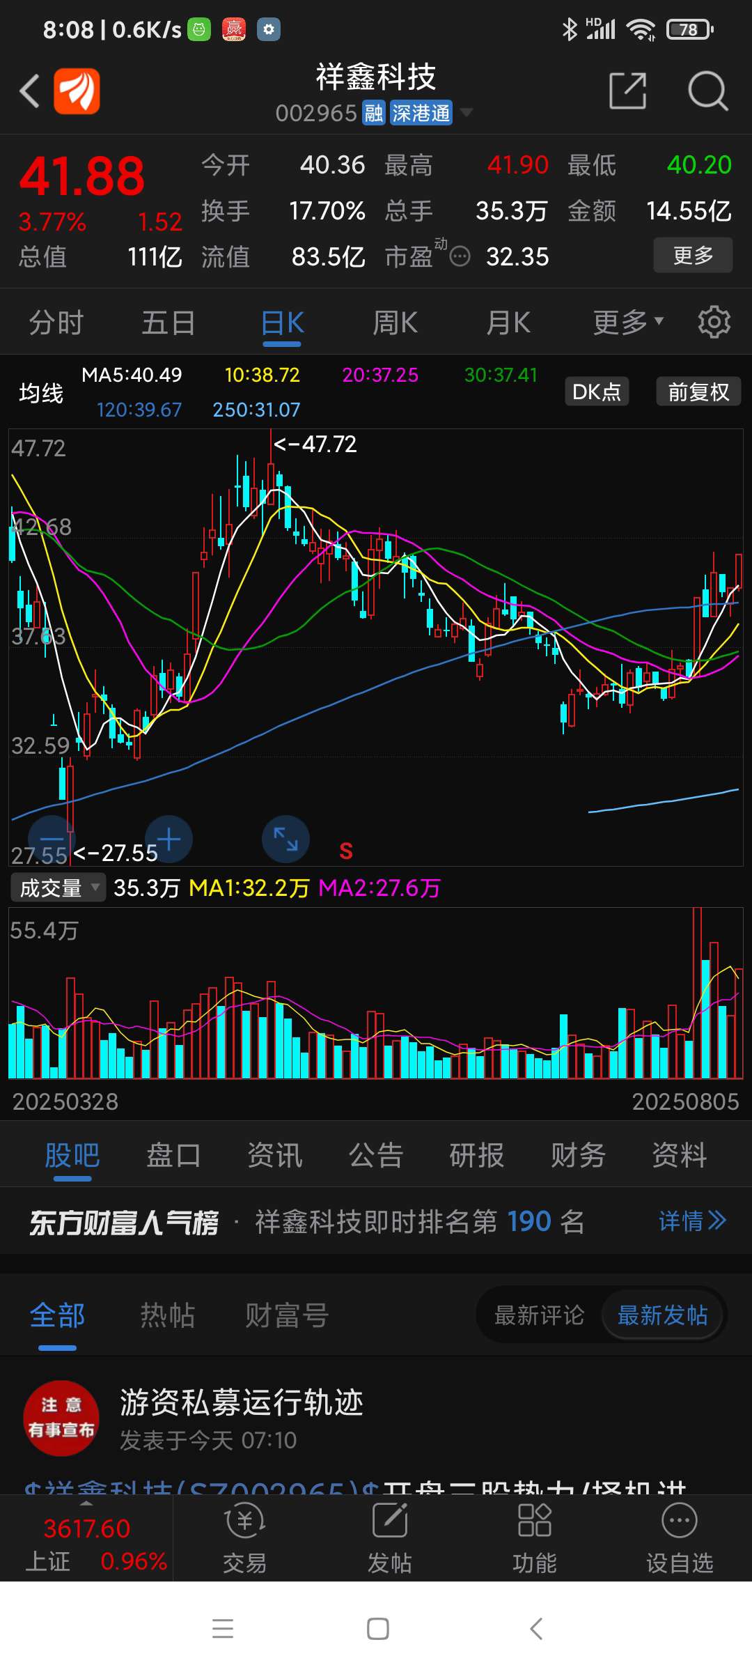Open the 资料 tab
The height and width of the screenshot is (1672, 752).
(x=680, y=1155)
